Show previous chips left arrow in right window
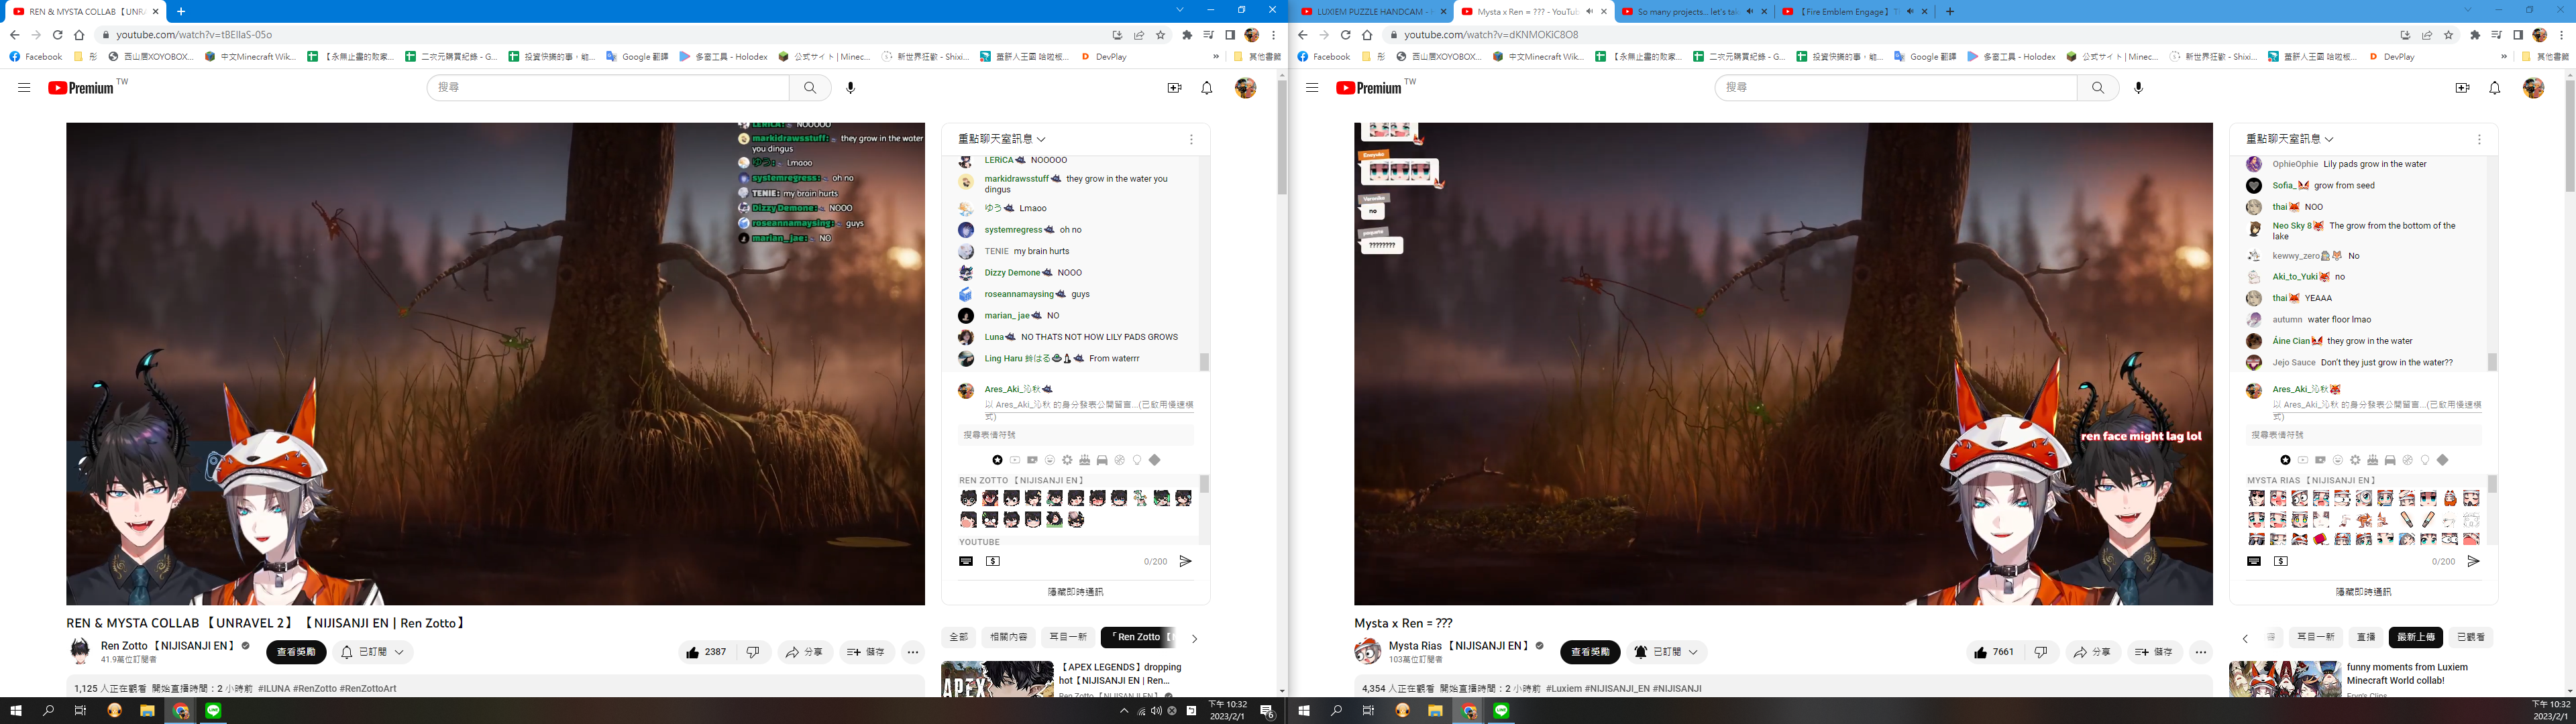2576x724 pixels. (2245, 638)
